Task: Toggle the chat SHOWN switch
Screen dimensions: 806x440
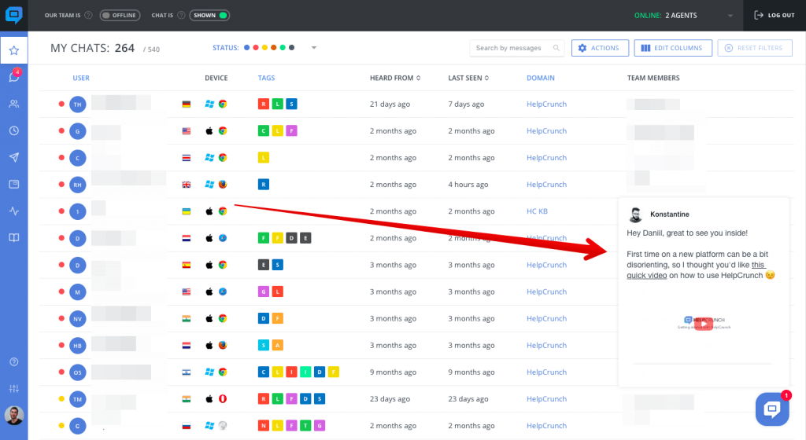Action: point(209,16)
